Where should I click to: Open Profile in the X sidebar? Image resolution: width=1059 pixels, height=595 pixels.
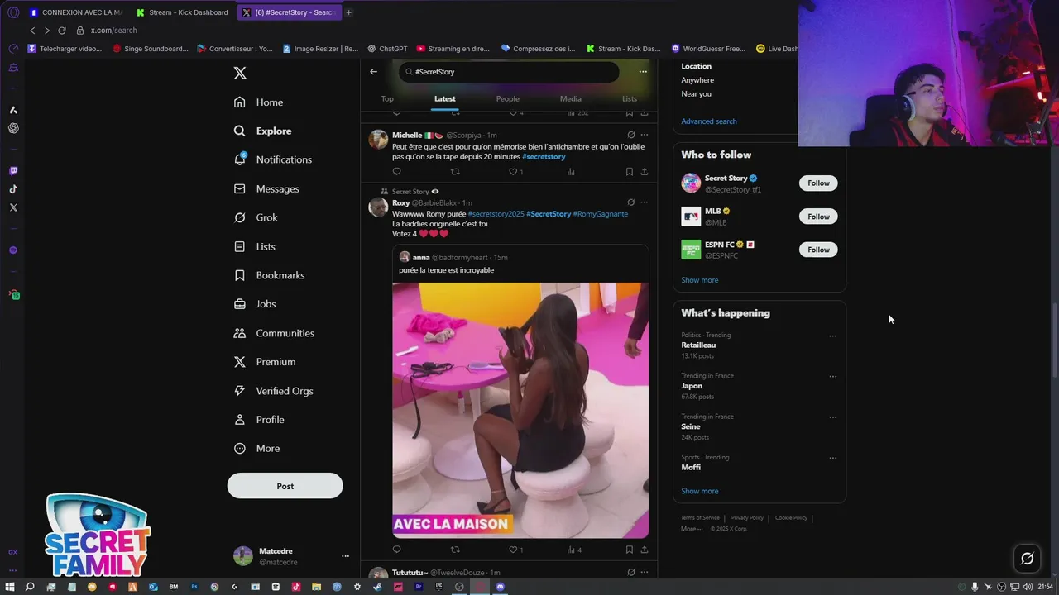point(259,420)
